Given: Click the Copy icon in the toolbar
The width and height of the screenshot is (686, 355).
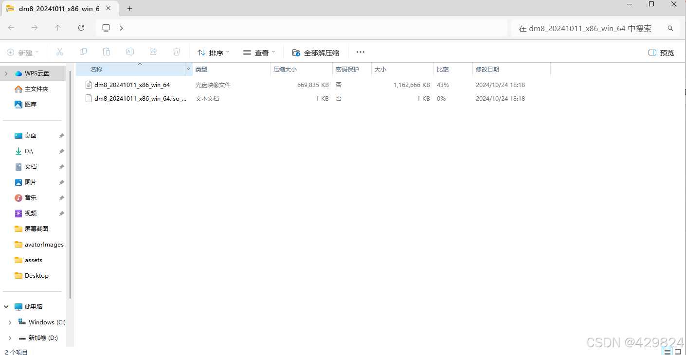Looking at the screenshot, I should click(83, 52).
